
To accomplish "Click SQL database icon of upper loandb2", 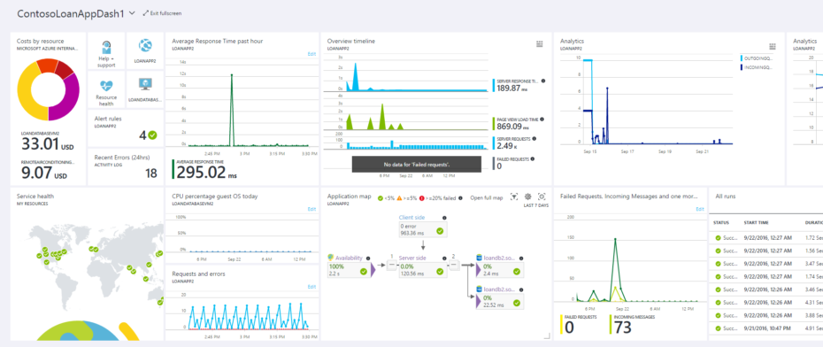I will click(x=480, y=258).
